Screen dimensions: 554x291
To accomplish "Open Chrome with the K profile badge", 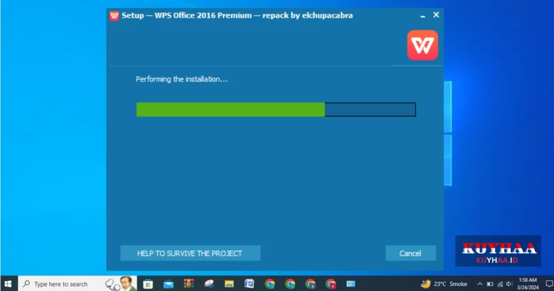I will coord(331,283).
